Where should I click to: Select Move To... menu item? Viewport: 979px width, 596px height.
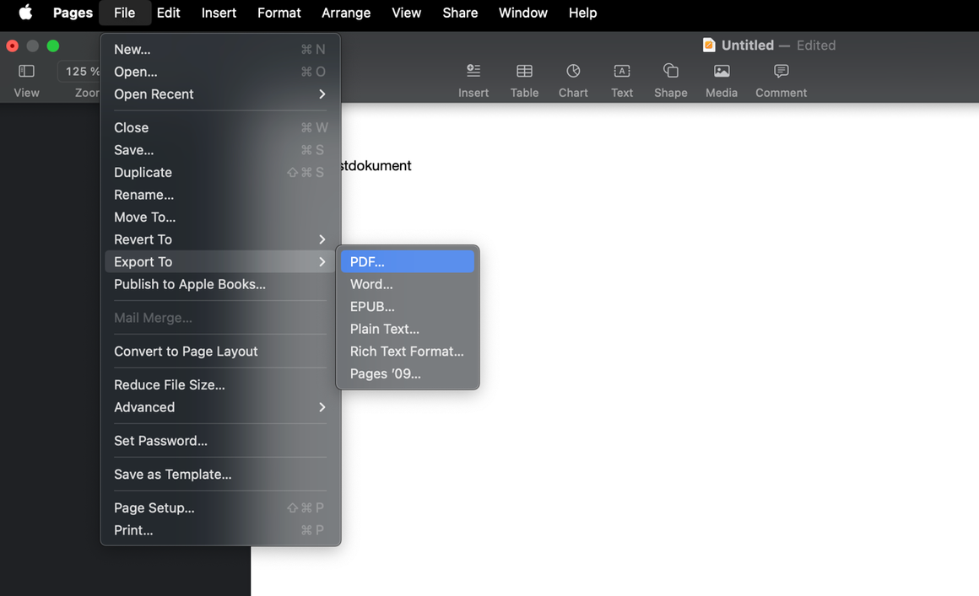[x=219, y=217]
